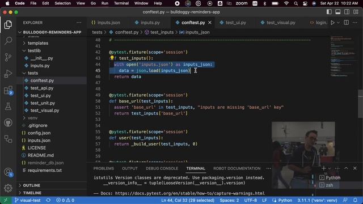Screen dimensions: 363x204
Task: Toggle secondary side bar layout button
Action: click(347, 12)
